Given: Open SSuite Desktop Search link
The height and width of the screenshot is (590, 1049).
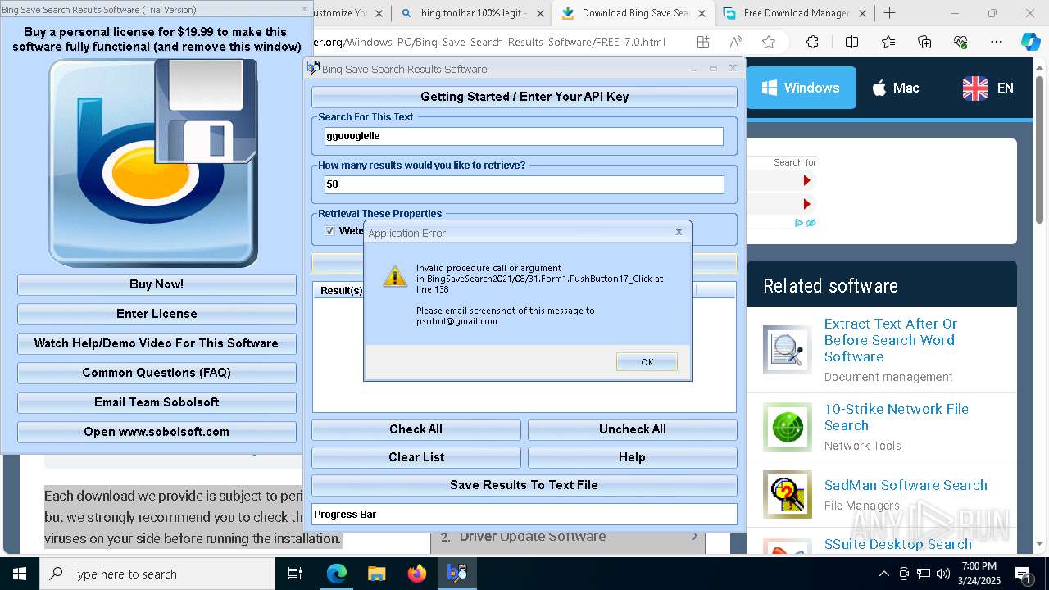Looking at the screenshot, I should click(897, 544).
